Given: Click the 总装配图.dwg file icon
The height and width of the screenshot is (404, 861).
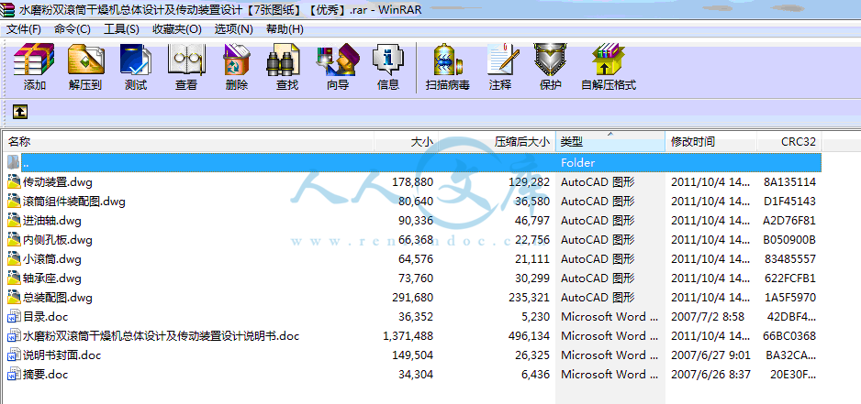Looking at the screenshot, I should pyautogui.click(x=15, y=298).
